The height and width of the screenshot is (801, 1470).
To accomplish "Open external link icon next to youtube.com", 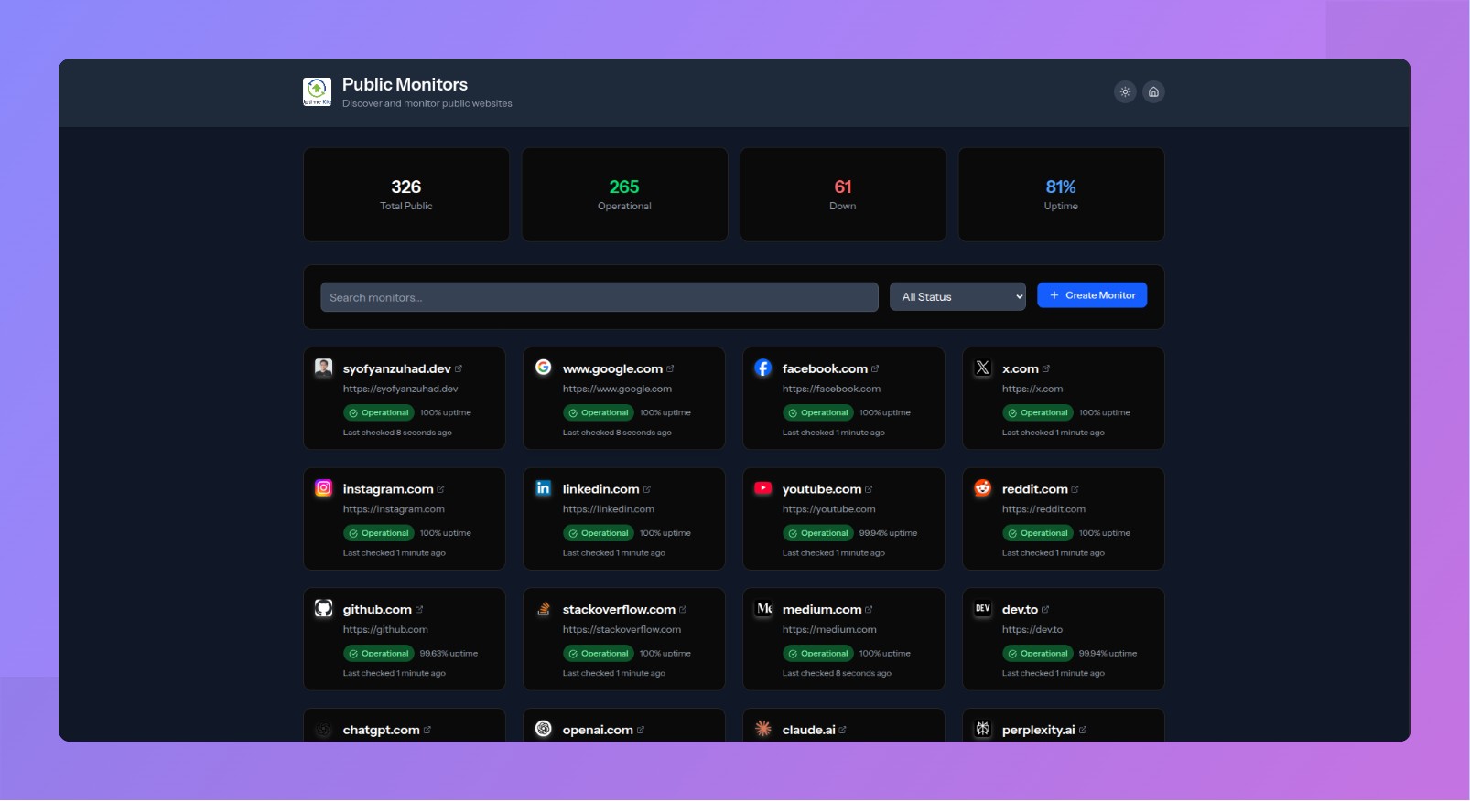I will coord(869,489).
